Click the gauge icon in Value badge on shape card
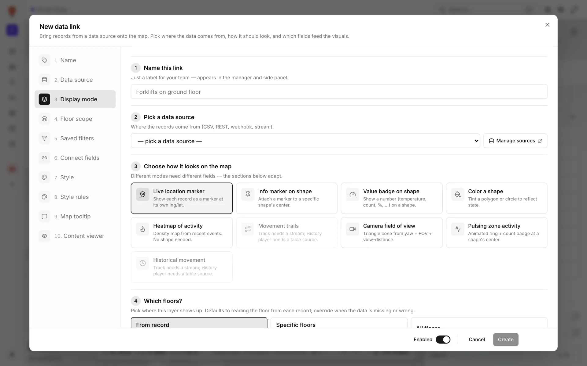The width and height of the screenshot is (587, 366). [353, 194]
